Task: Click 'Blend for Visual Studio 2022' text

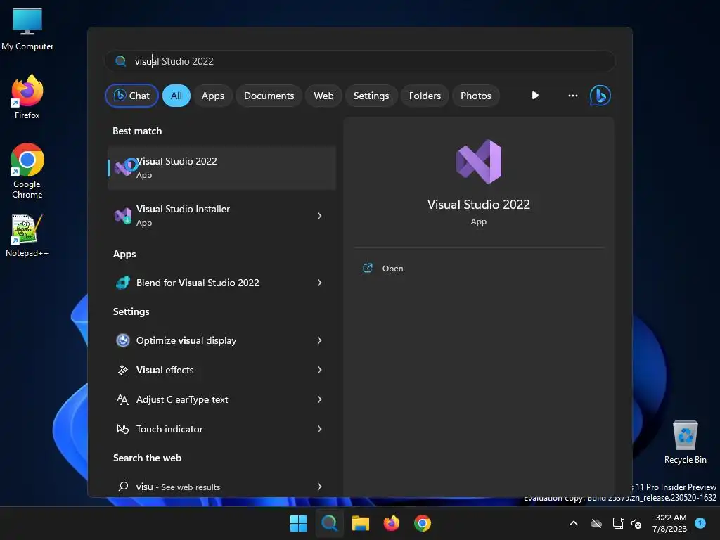Action: [x=198, y=283]
